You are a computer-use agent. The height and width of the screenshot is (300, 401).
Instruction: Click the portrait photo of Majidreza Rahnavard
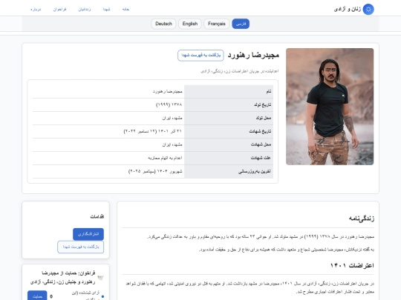tap(330, 107)
